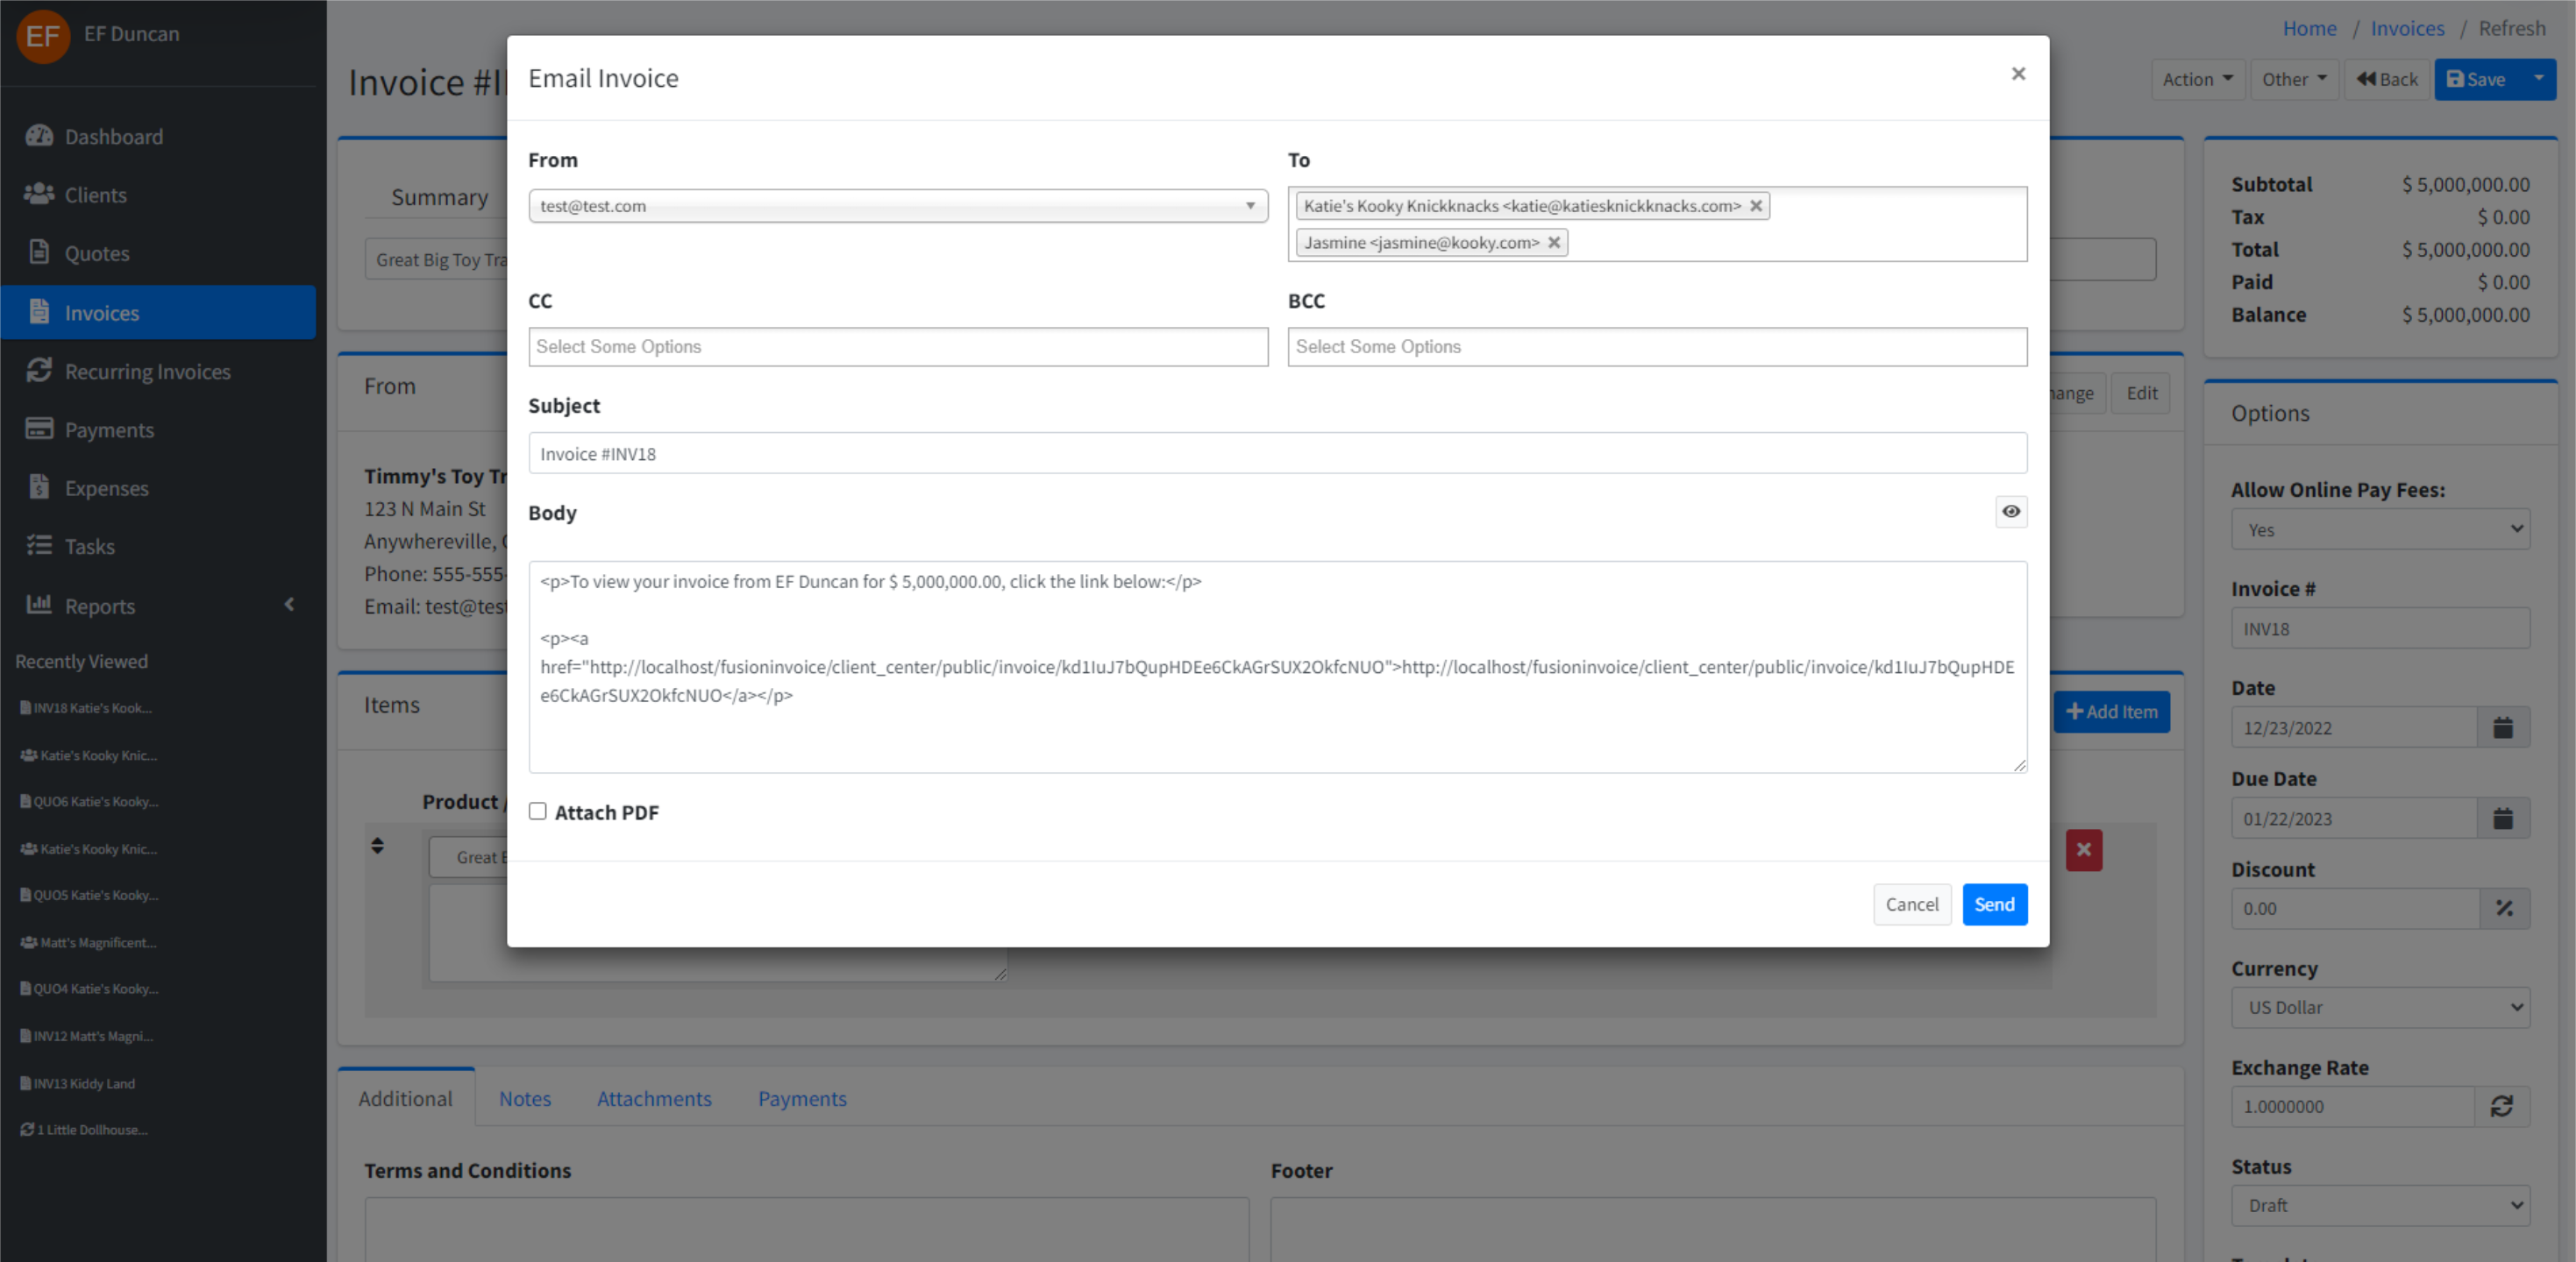Open the From email address dropdown
Screen dimensions: 2576x1262
897,206
